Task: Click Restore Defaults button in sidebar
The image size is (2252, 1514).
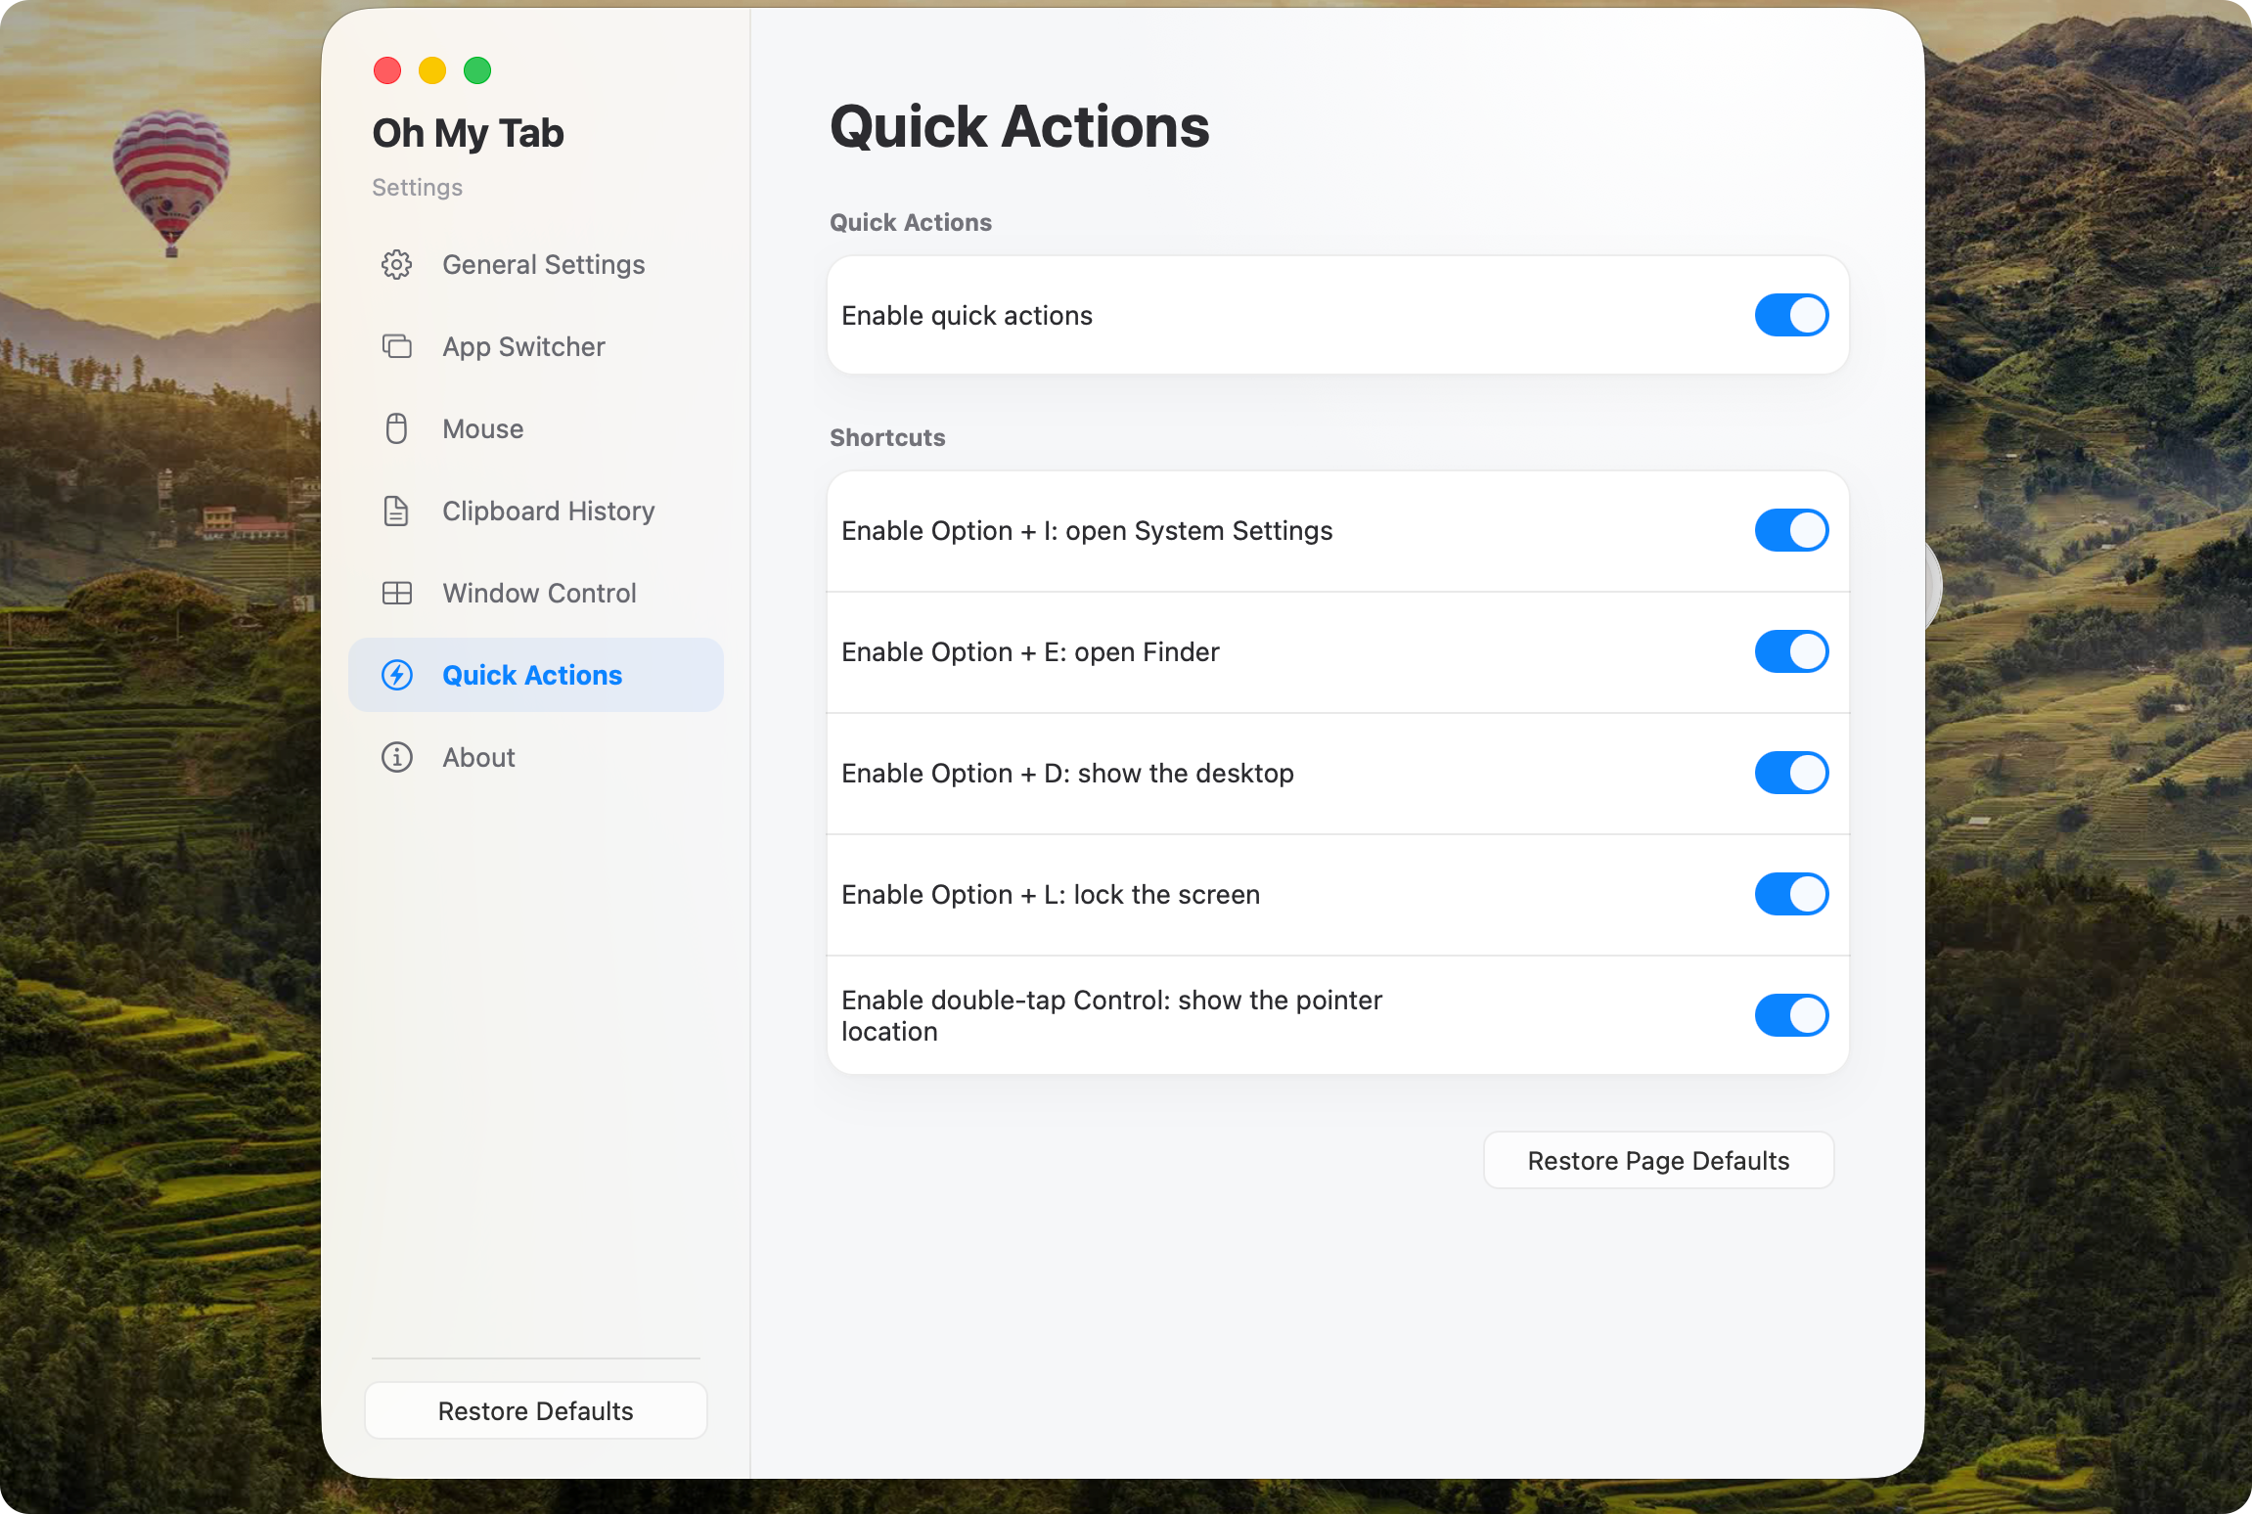Action: (x=535, y=1411)
